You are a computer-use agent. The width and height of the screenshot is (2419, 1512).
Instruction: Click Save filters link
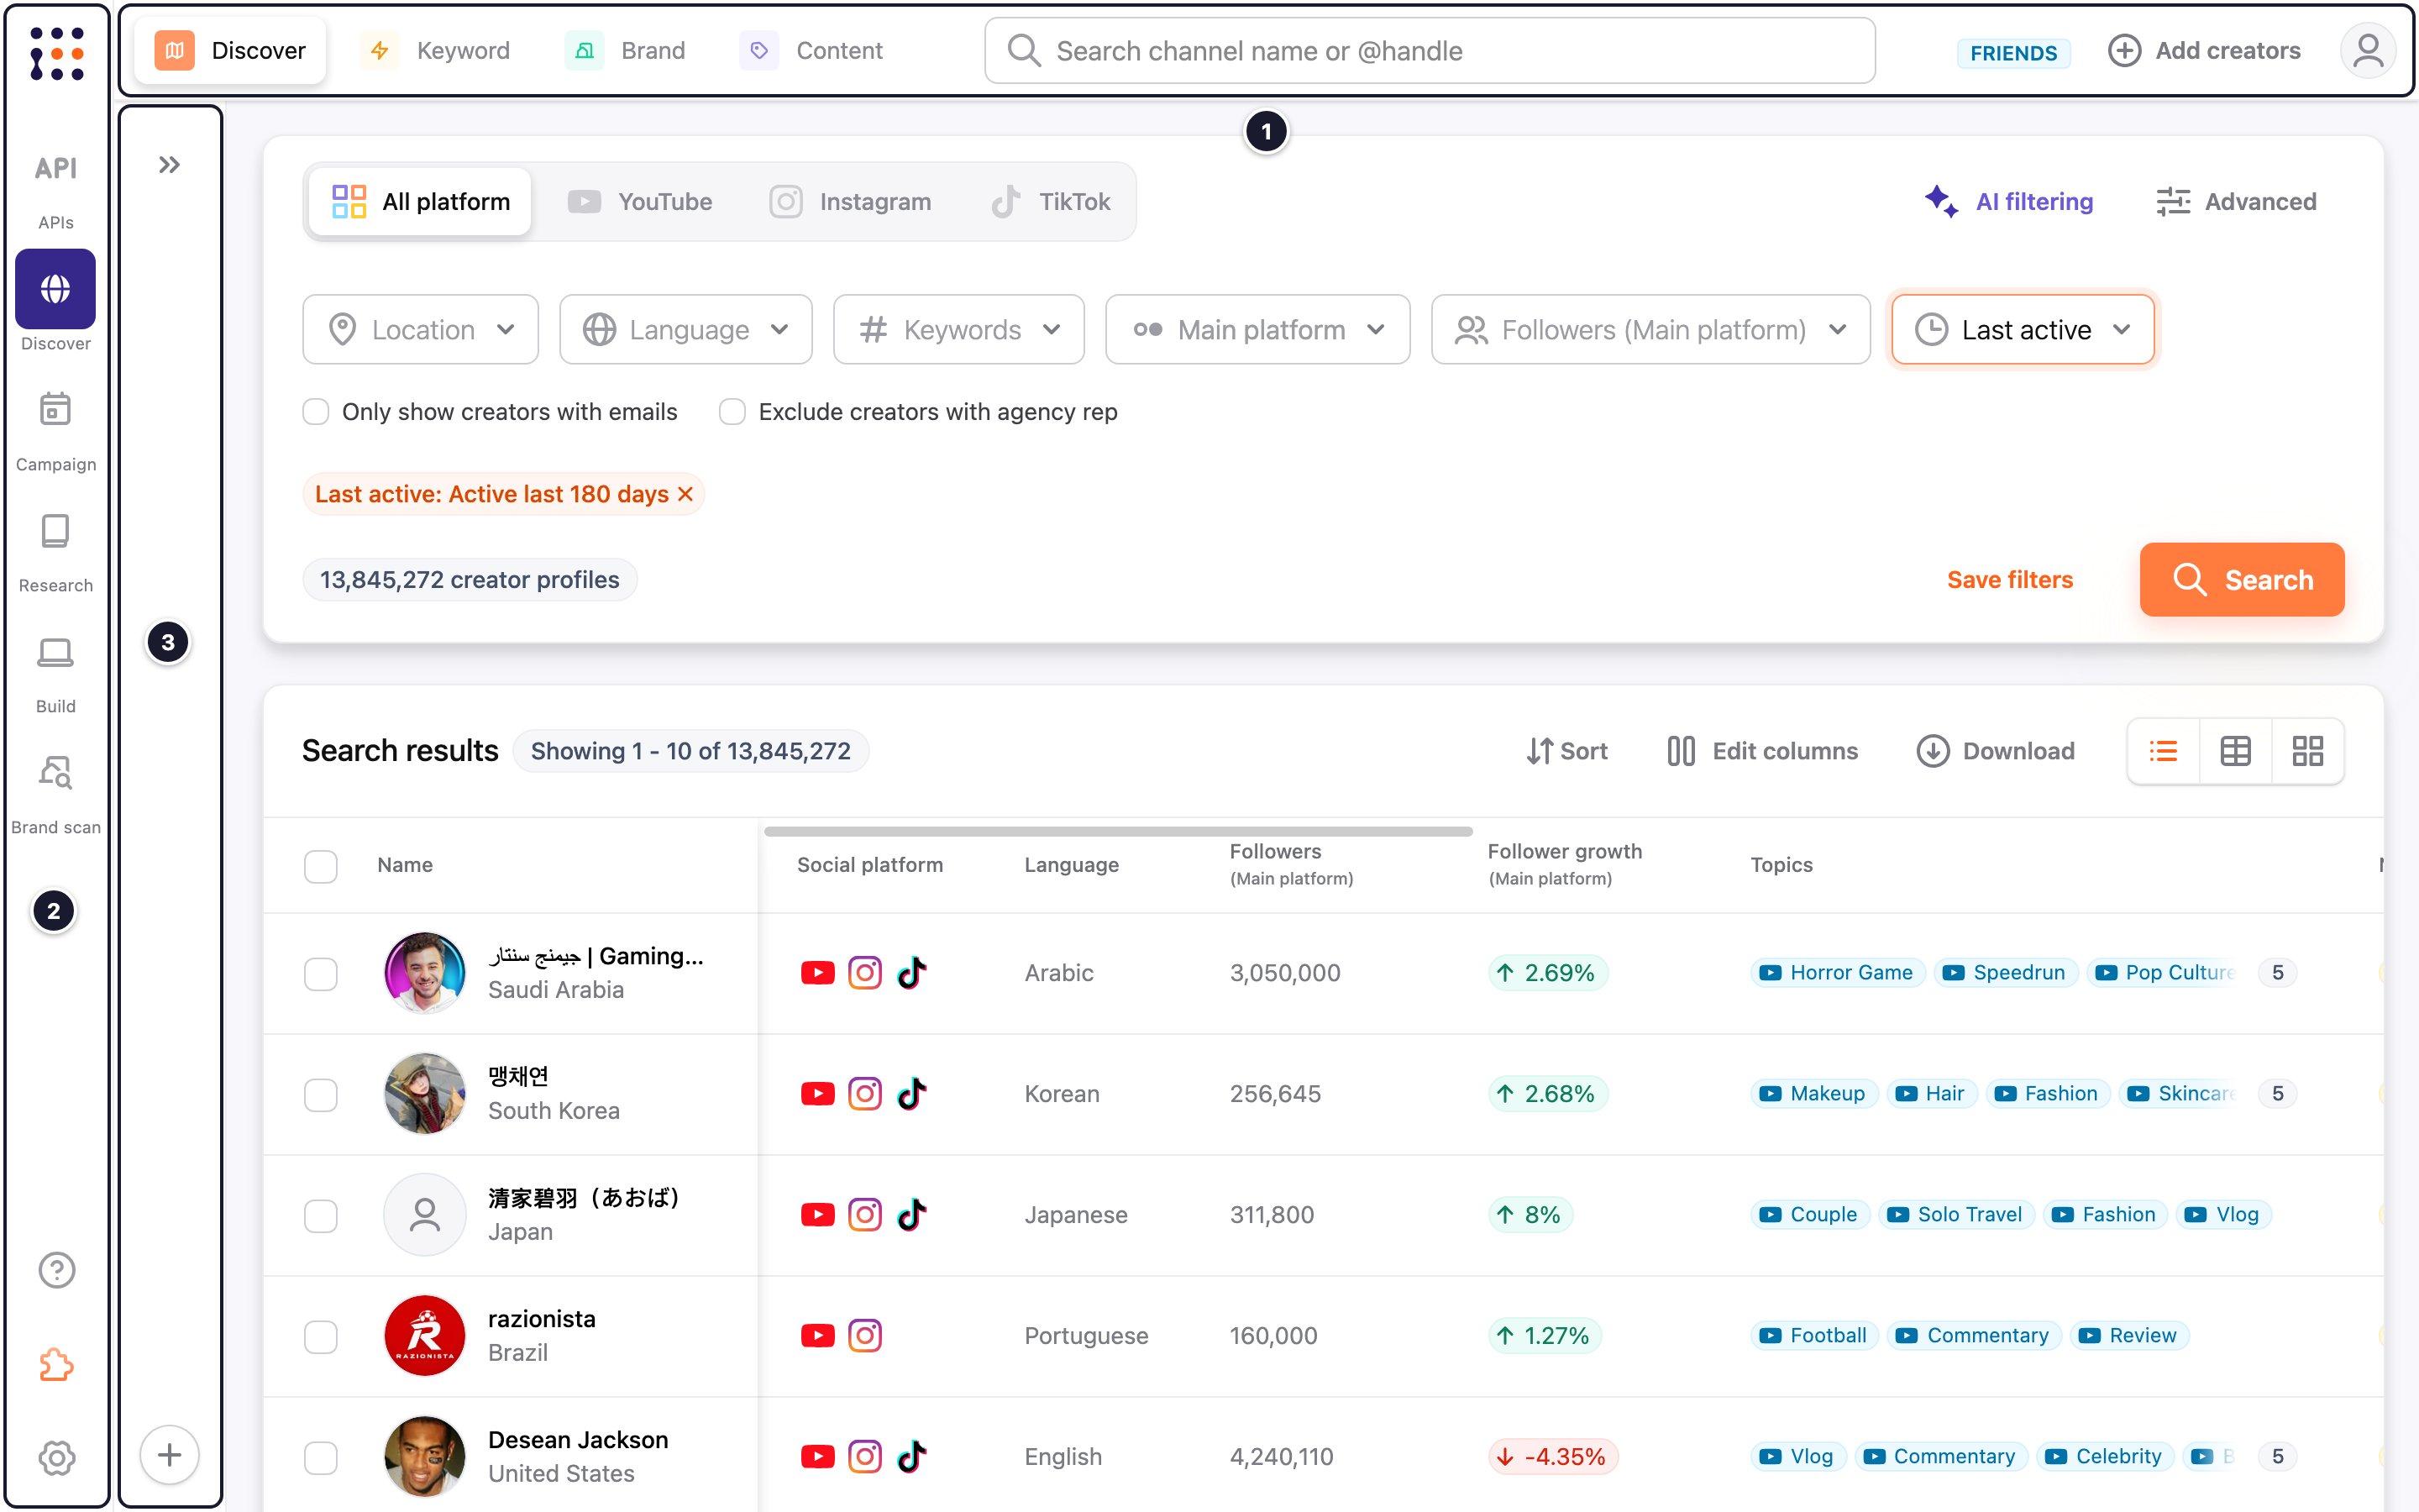[2009, 579]
